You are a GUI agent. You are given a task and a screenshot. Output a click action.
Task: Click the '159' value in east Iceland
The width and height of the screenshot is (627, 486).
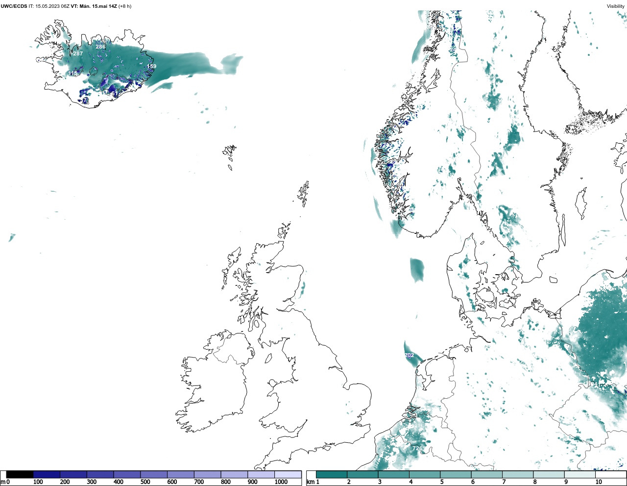pos(152,66)
